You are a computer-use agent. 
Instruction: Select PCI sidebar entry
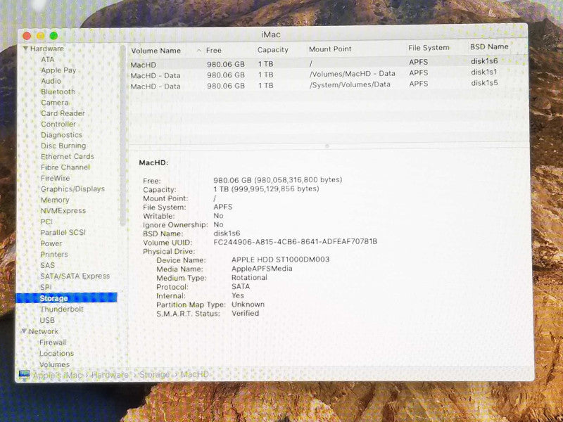[46, 222]
